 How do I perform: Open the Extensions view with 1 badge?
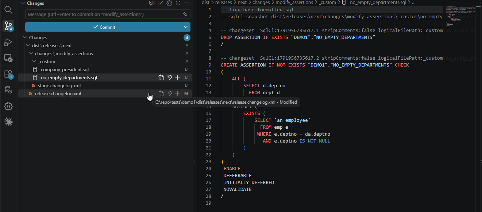coord(8,74)
